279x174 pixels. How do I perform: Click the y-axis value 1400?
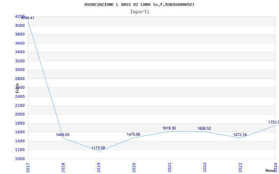20,141
